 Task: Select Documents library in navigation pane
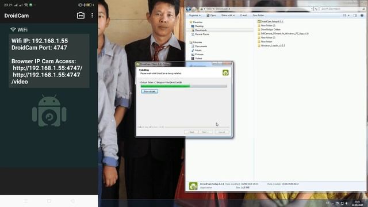pyautogui.click(x=199, y=46)
